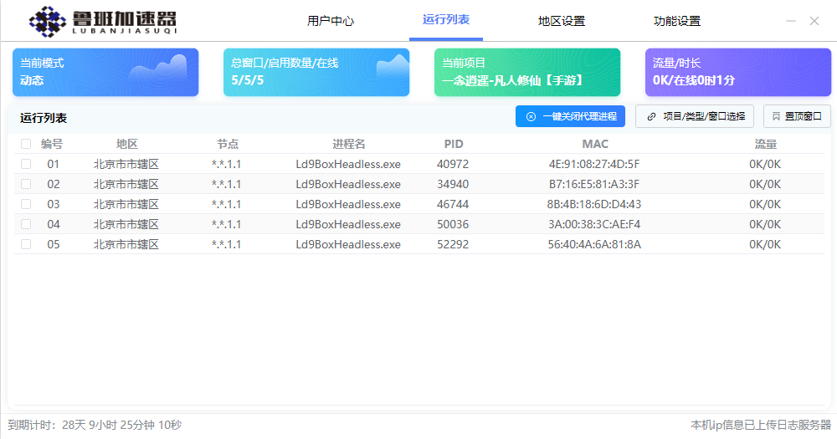837x439 pixels.
Task: Click the circle-X icon on 一键关闭代理进程
Action: [531, 117]
